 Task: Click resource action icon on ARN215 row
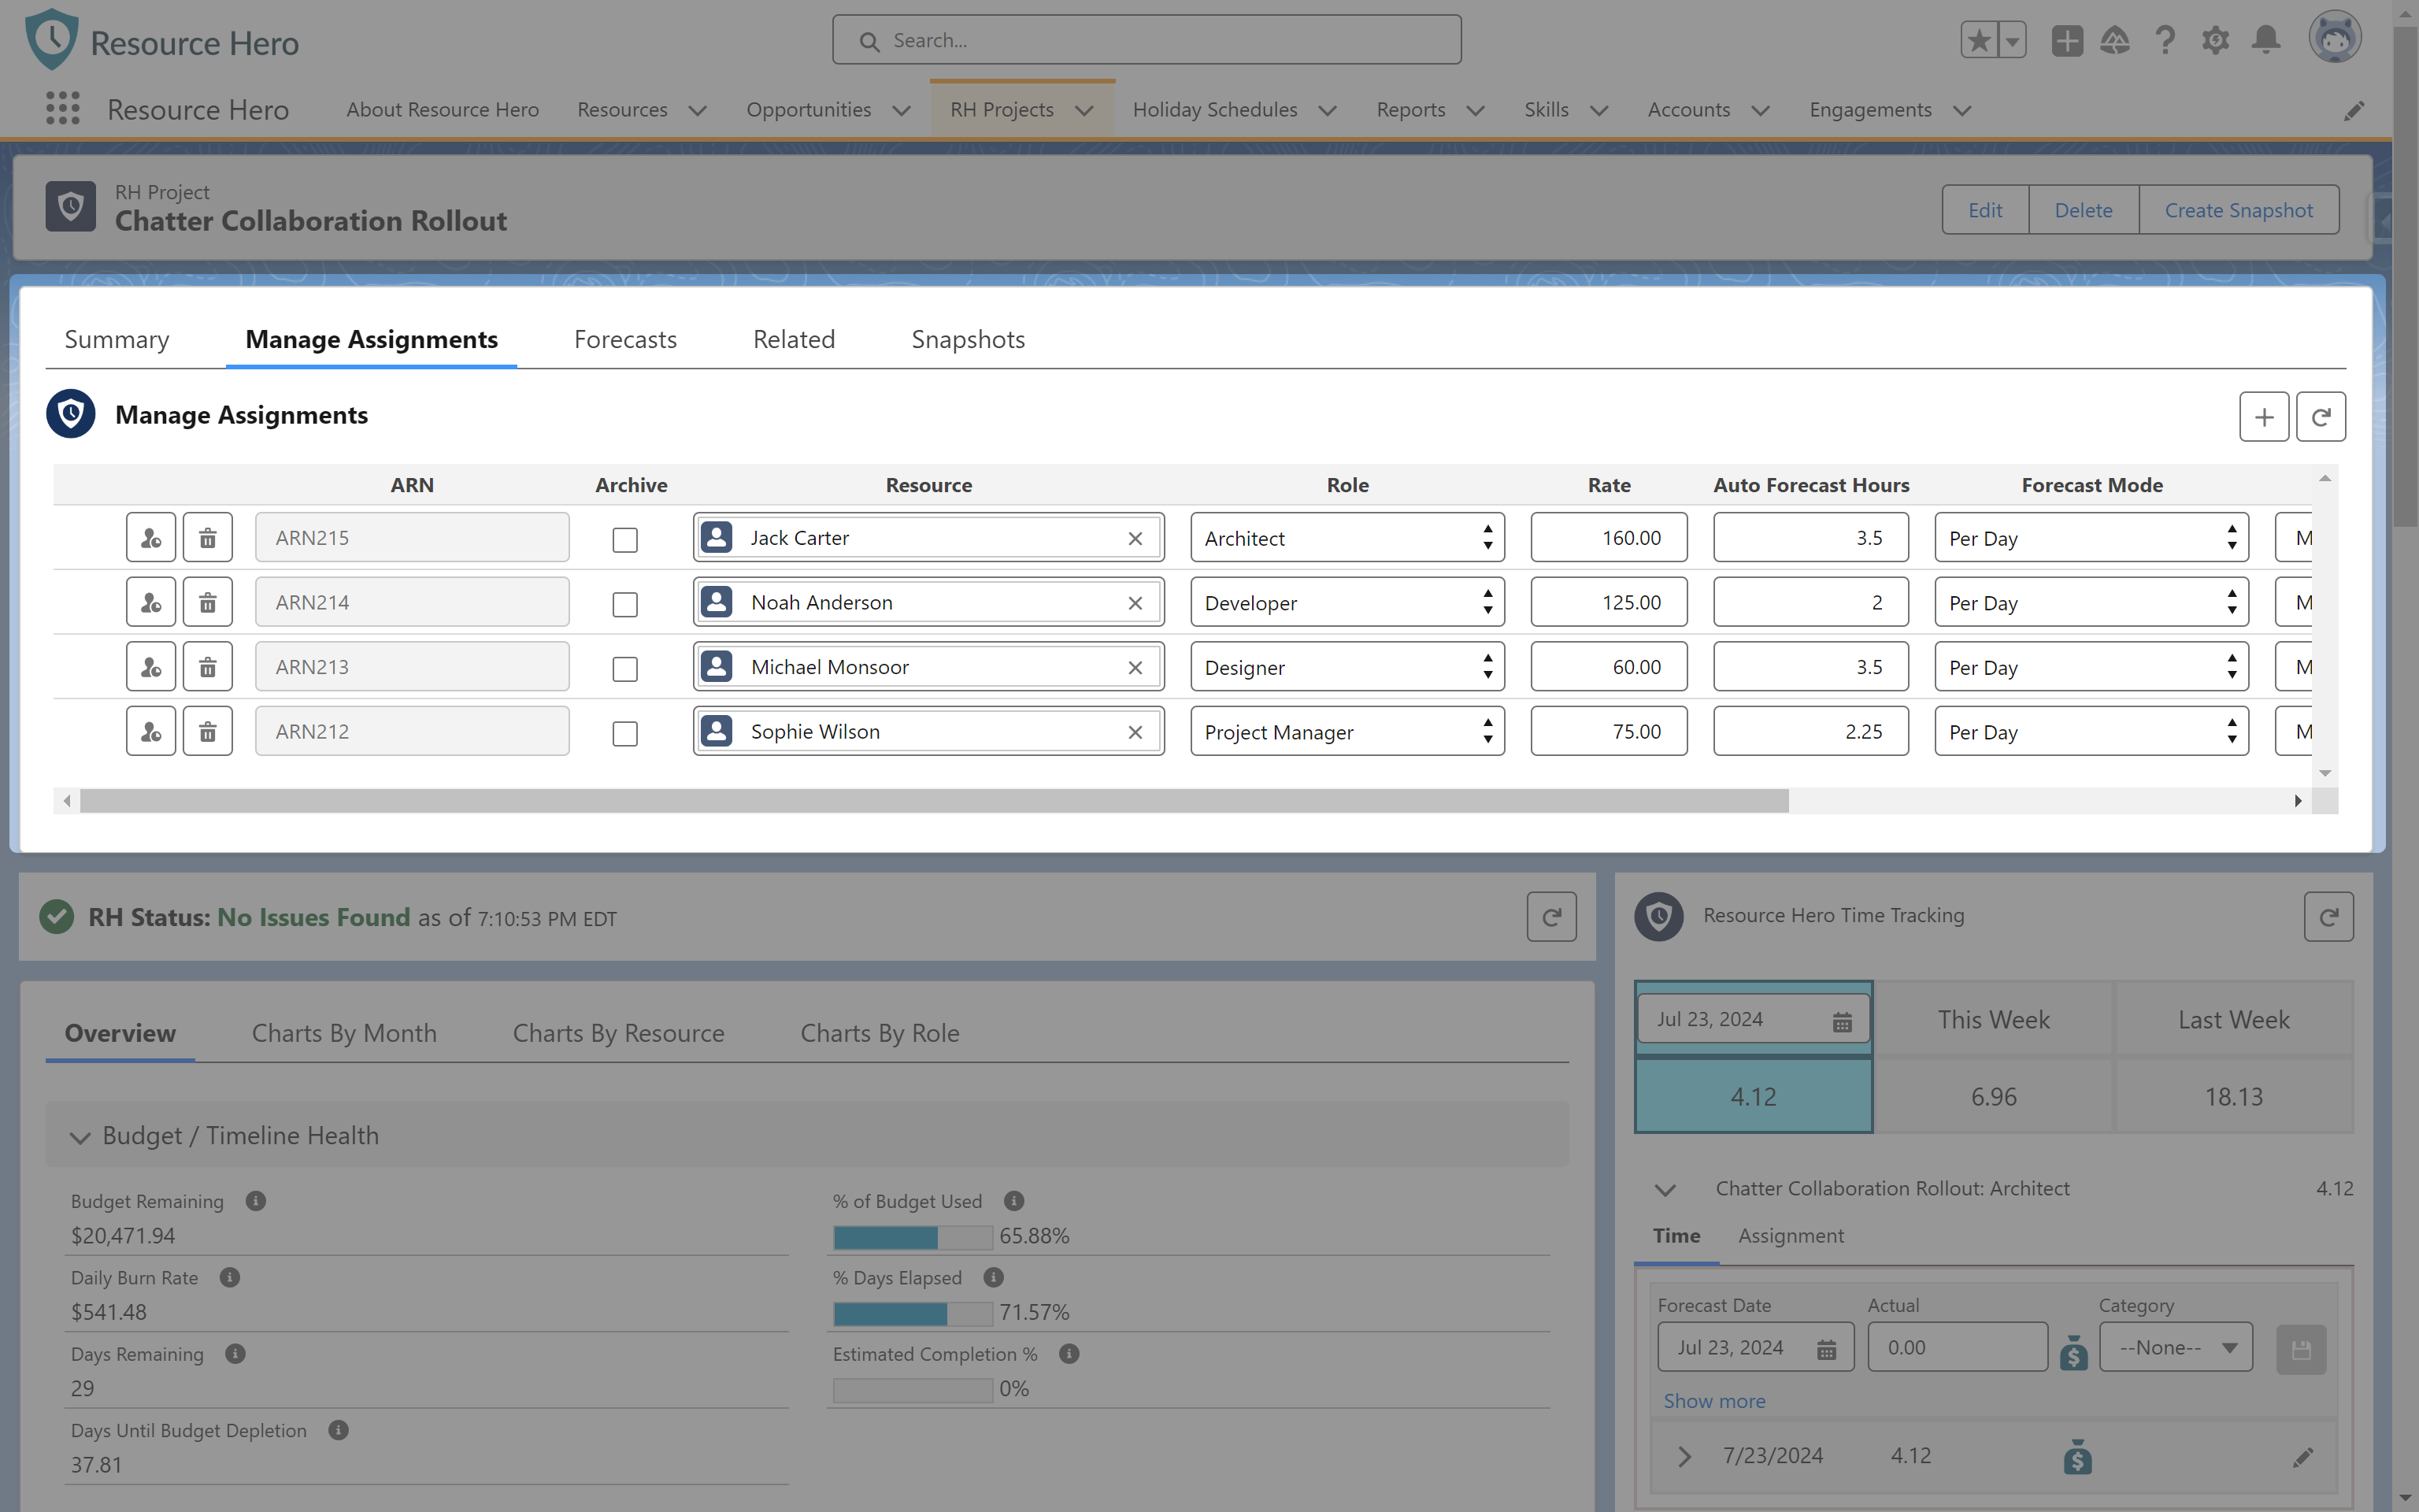(x=151, y=538)
